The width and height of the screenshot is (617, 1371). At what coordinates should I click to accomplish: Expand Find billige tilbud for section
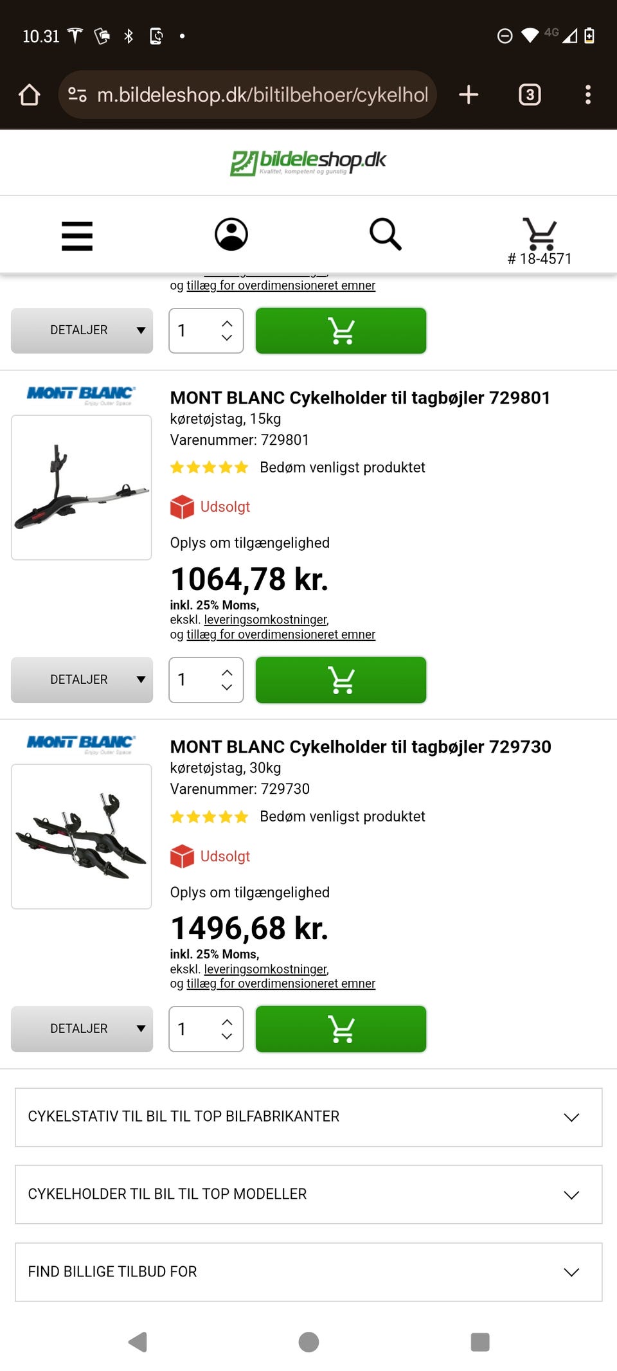[308, 1272]
